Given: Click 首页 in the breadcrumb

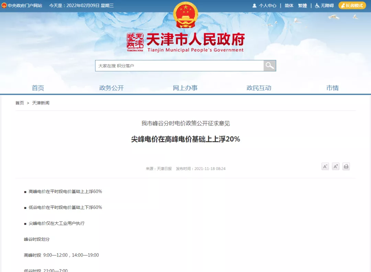Looking at the screenshot, I should click(20, 103).
